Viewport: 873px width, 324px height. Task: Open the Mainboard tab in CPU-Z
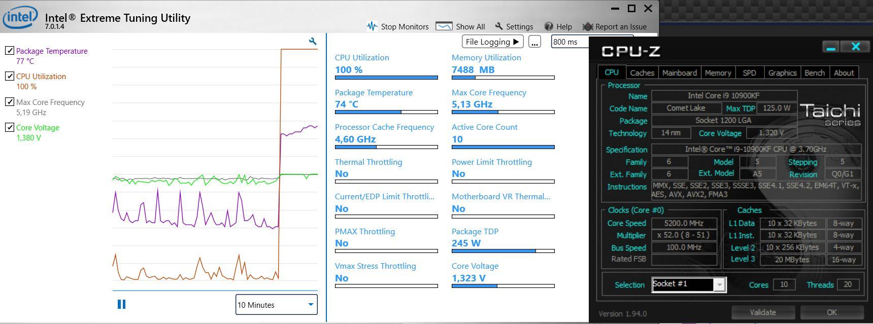(x=679, y=73)
